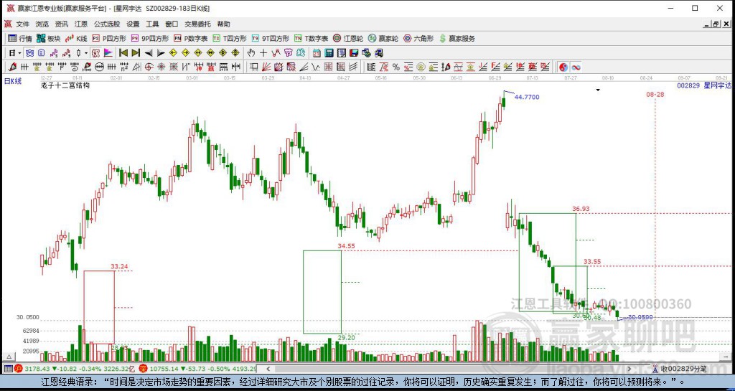Click the last yellow diamond arrow icon
The width and height of the screenshot is (735, 391).
pyautogui.click(x=235, y=53)
